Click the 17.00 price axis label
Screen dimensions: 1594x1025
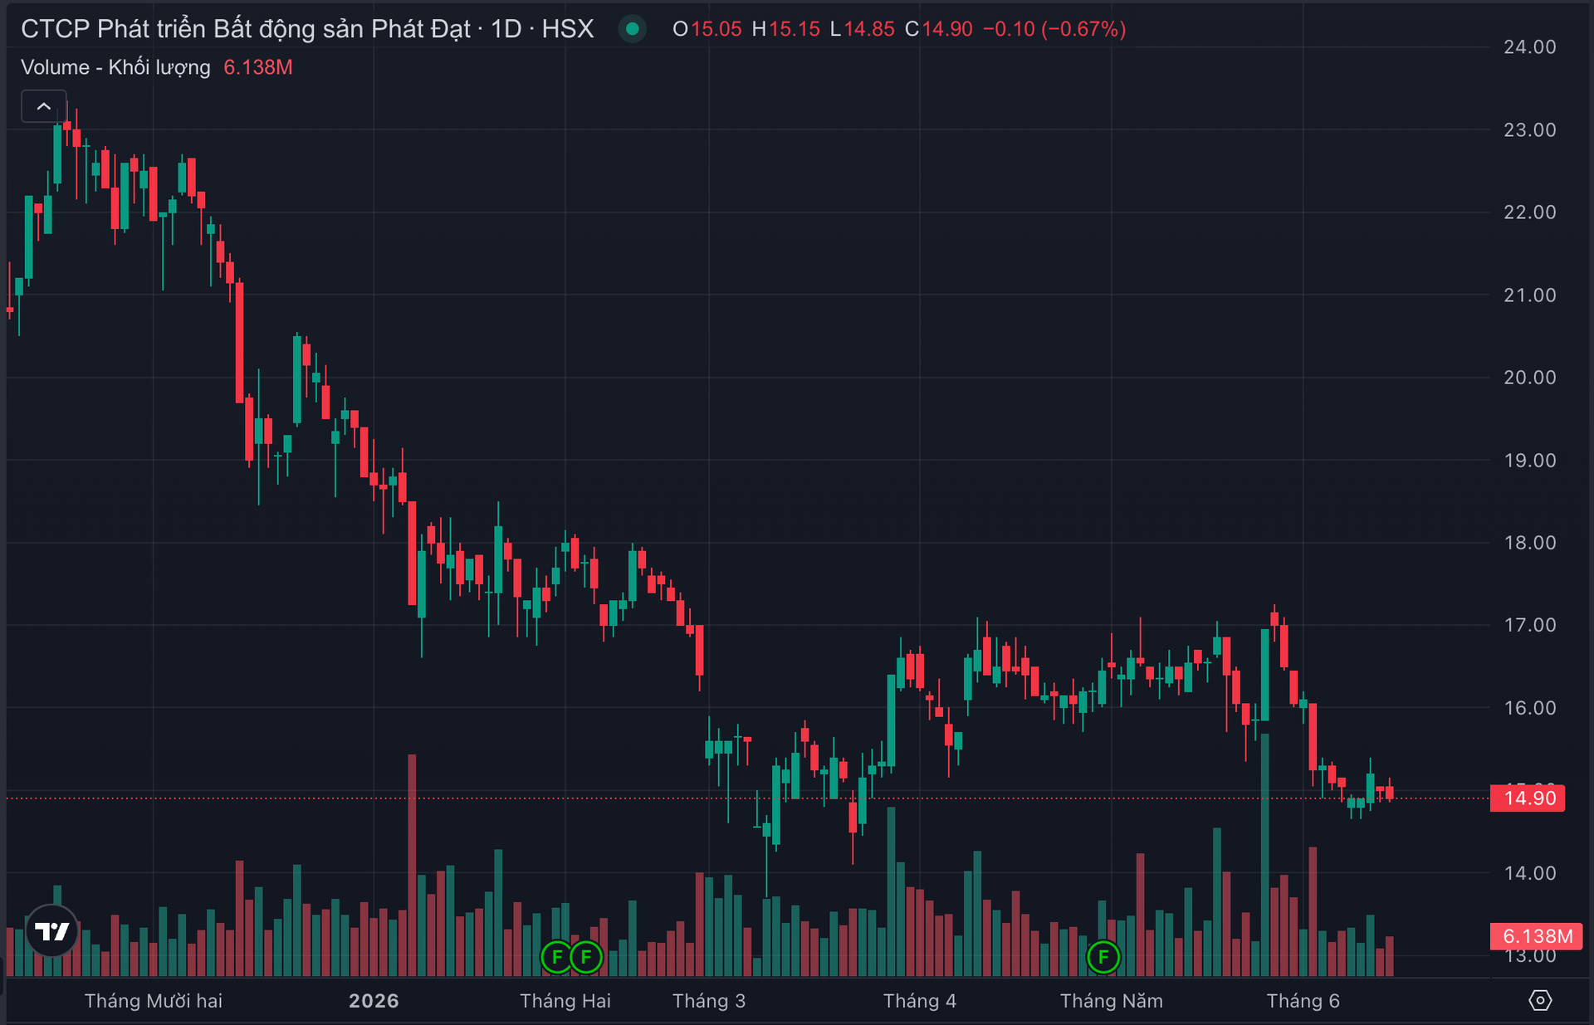(x=1530, y=625)
